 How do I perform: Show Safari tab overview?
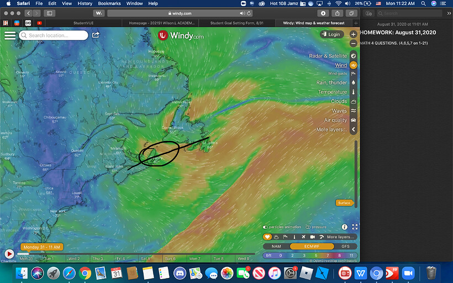pos(351,13)
